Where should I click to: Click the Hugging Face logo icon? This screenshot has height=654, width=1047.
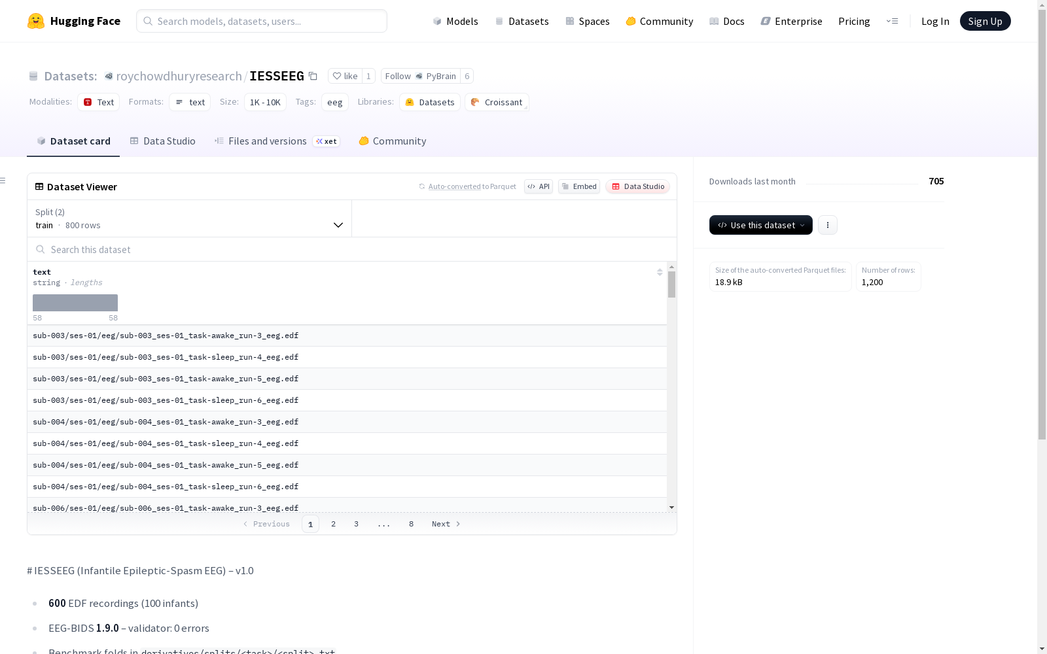(36, 21)
